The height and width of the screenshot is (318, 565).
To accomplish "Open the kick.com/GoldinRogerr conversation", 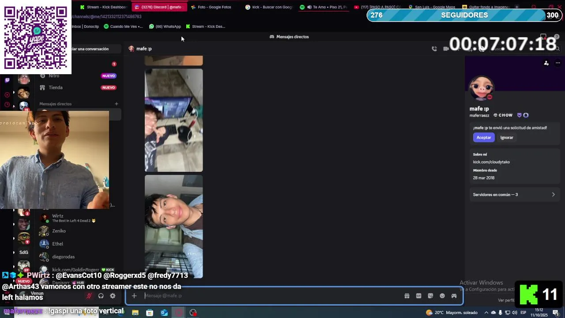I will click(x=79, y=269).
